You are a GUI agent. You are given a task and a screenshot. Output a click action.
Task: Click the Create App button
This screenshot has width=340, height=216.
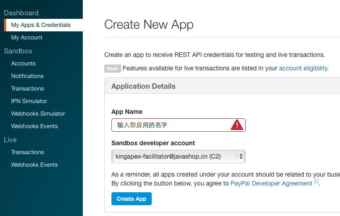coord(132,199)
